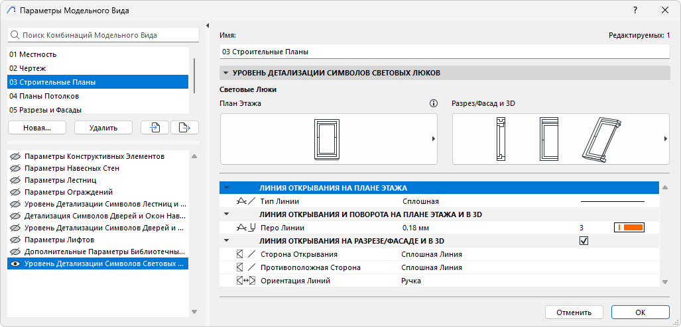This screenshot has width=681, height=327.
Task: Click the crossed eye beside Параметры Ограждений
Action: pyautogui.click(x=16, y=192)
